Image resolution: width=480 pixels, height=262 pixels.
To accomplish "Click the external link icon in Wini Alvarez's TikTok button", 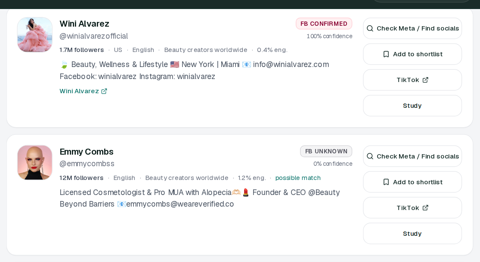I will click(x=425, y=80).
